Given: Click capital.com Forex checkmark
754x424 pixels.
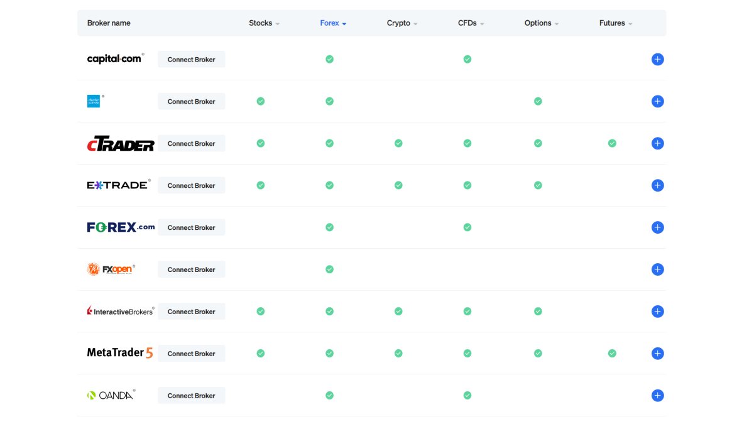Looking at the screenshot, I should click(x=329, y=59).
